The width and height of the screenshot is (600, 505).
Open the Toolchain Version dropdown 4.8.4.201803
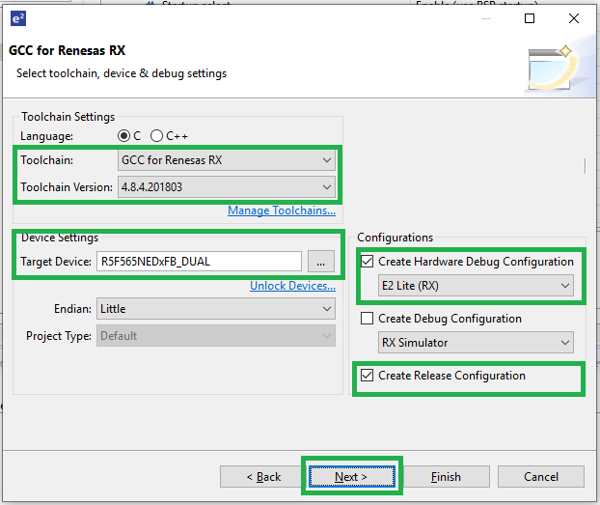(227, 187)
